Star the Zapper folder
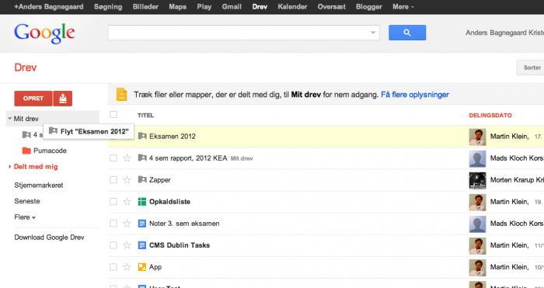 [x=127, y=180]
